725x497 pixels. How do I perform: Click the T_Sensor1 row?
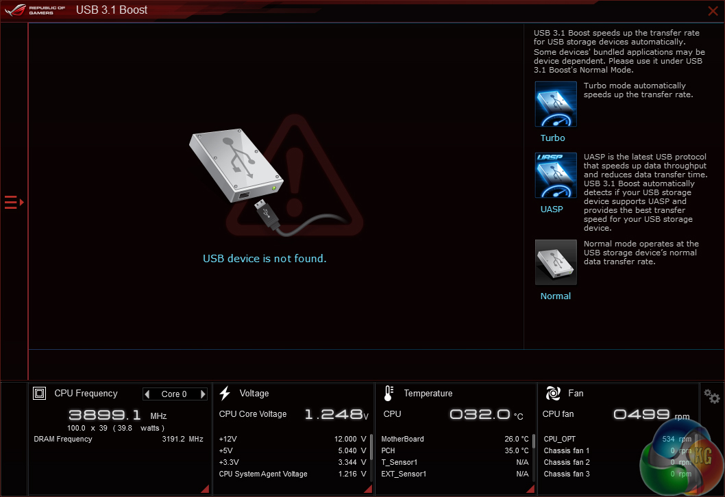(x=455, y=462)
